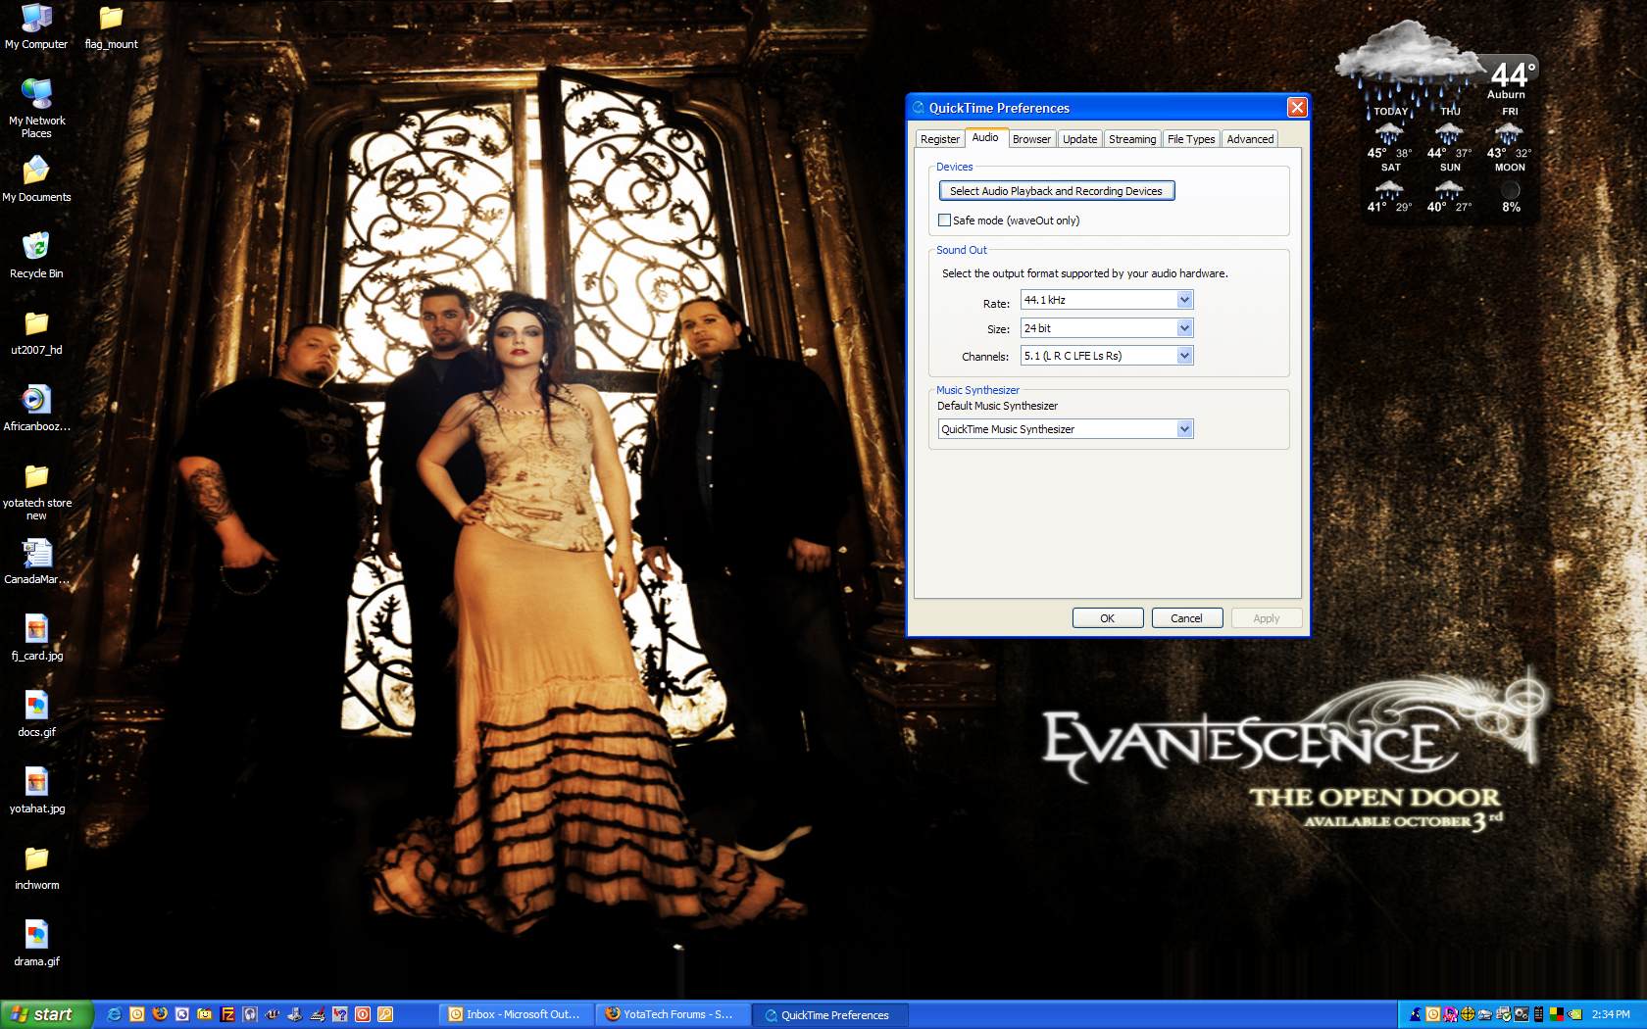Switch to the Update tab
Viewport: 1647px width, 1029px height.
[1080, 139]
